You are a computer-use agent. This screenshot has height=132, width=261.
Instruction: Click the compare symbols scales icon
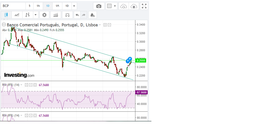[x=67, y=15]
